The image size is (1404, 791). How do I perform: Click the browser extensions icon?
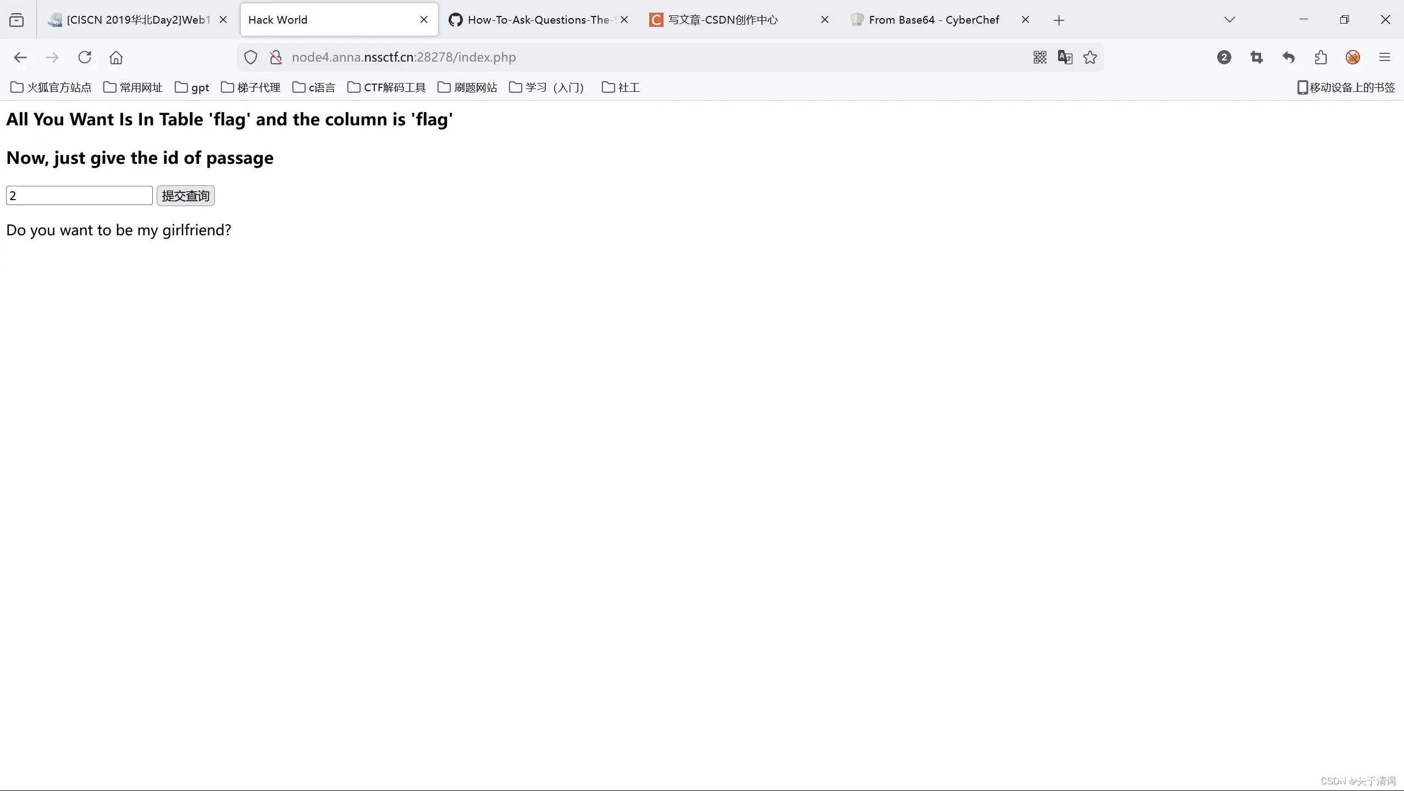pos(1320,57)
